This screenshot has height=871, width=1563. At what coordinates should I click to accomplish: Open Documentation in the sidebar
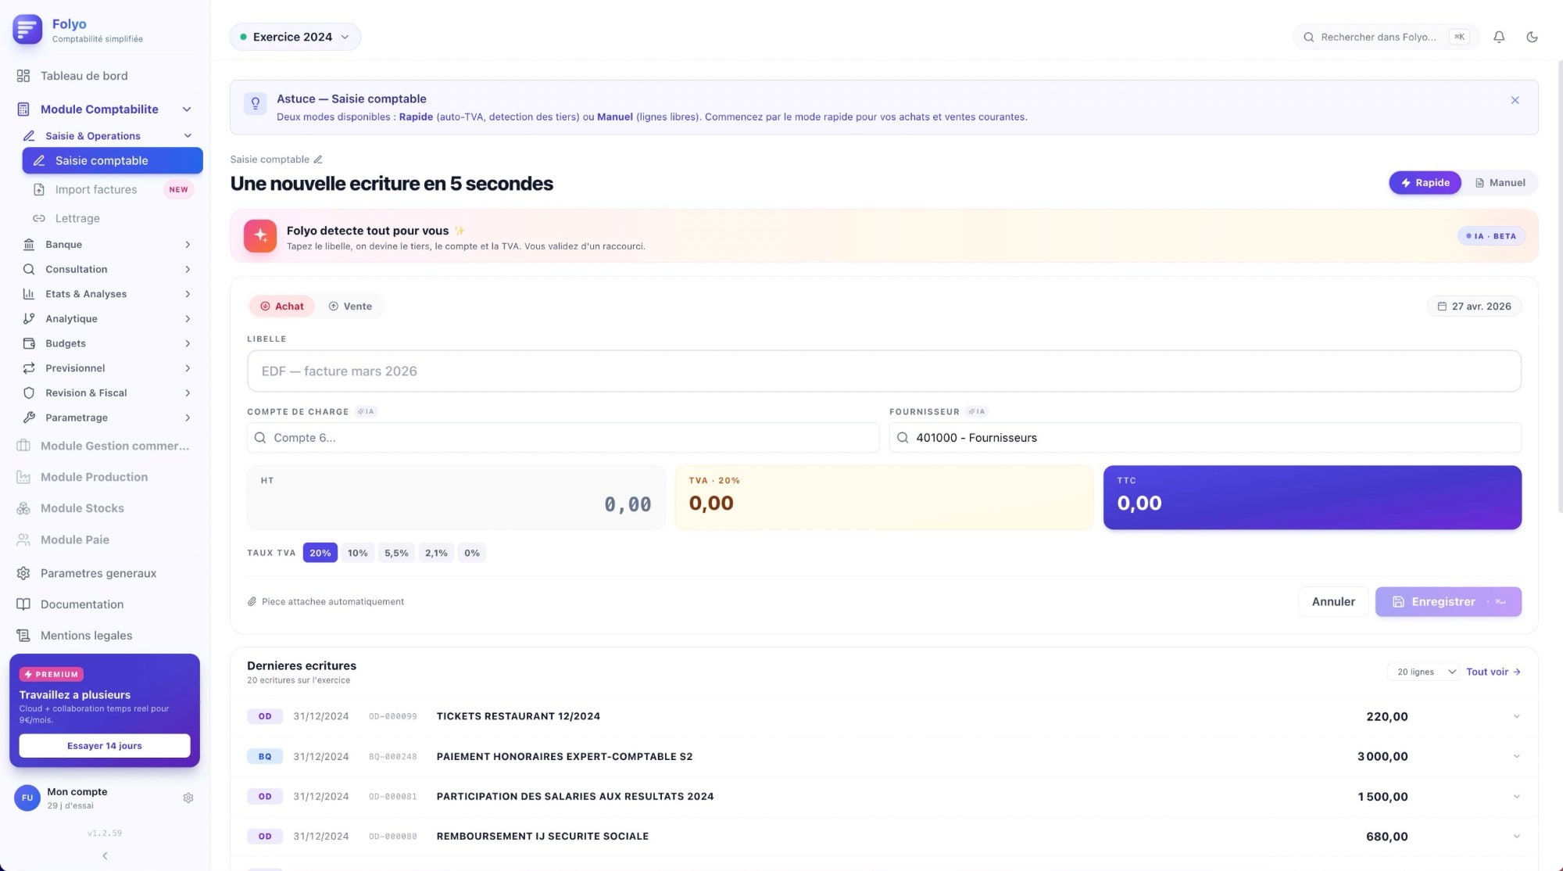(82, 604)
